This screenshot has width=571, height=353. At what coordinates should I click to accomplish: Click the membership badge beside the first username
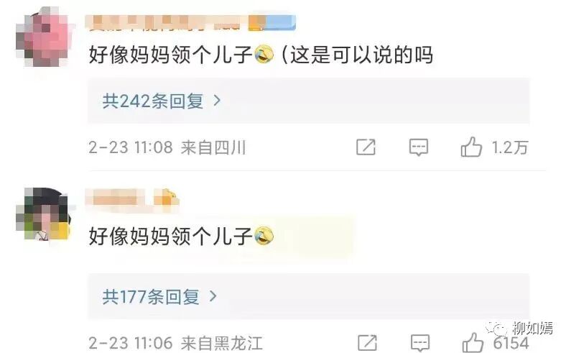[272, 22]
